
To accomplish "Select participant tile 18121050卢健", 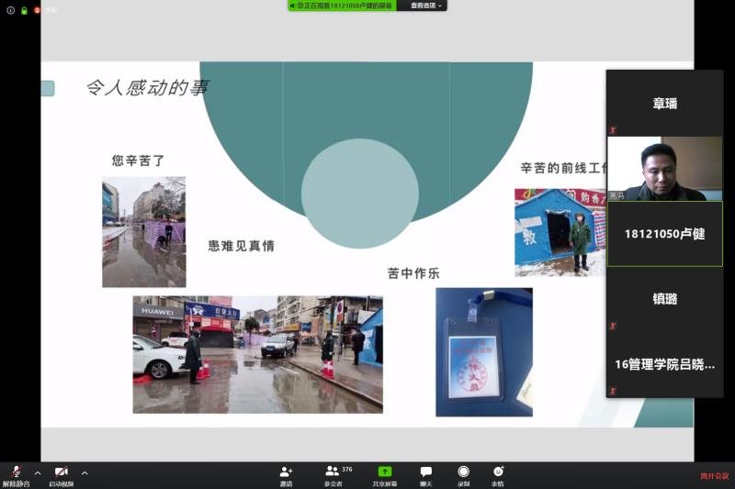I will [x=664, y=234].
